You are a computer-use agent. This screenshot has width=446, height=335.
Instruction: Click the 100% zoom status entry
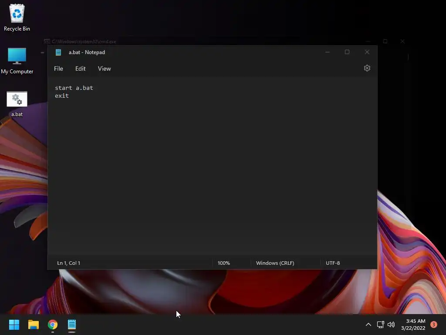(x=223, y=263)
